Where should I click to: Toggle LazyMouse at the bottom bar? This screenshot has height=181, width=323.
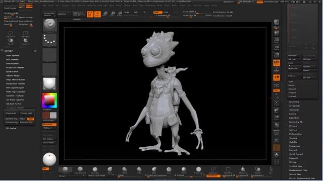213,175
